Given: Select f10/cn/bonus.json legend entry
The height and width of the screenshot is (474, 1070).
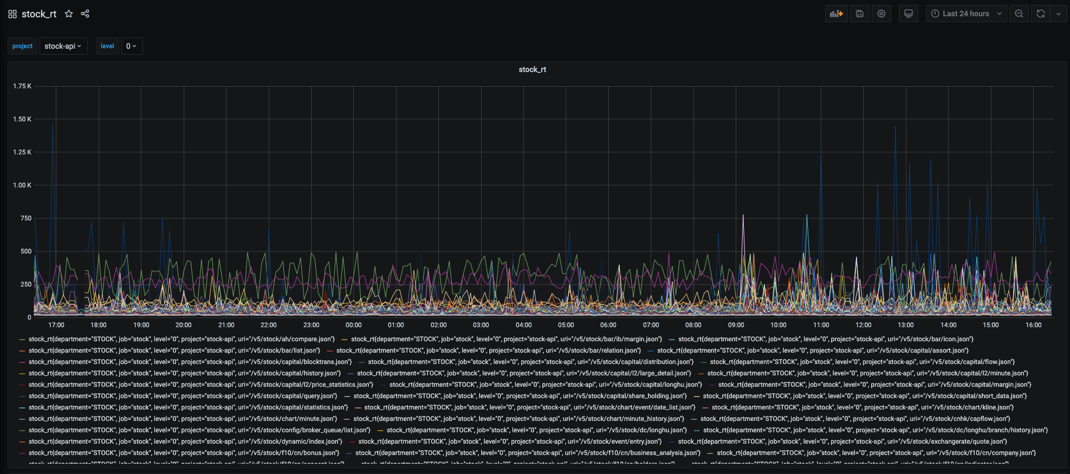Looking at the screenshot, I should [184, 453].
